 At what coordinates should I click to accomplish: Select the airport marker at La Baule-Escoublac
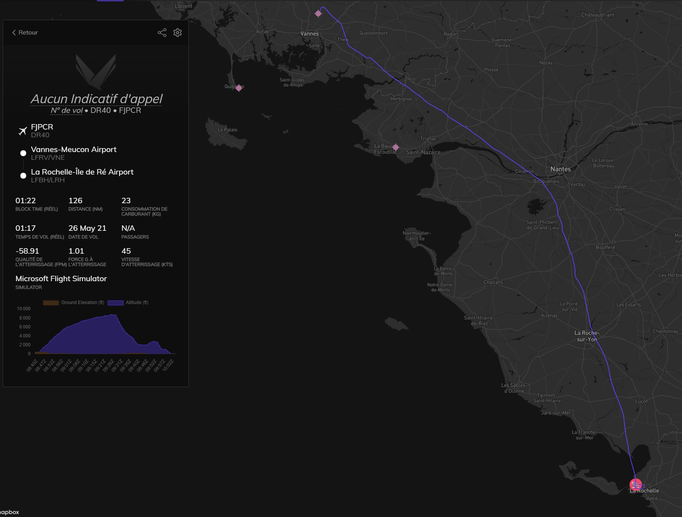point(395,147)
